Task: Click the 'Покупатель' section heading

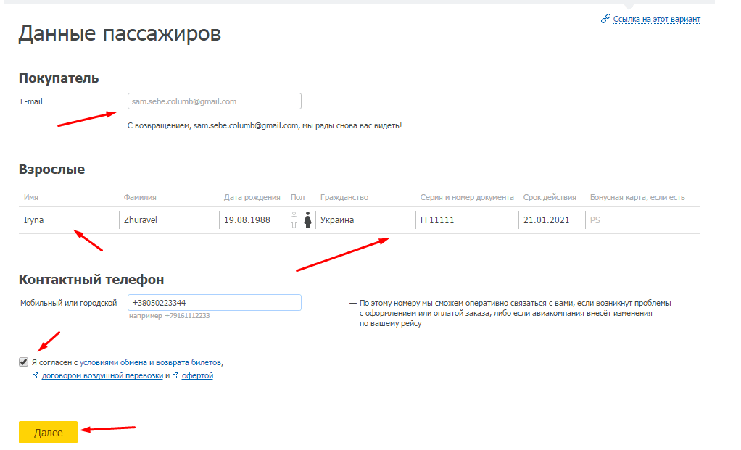Action: (x=59, y=78)
